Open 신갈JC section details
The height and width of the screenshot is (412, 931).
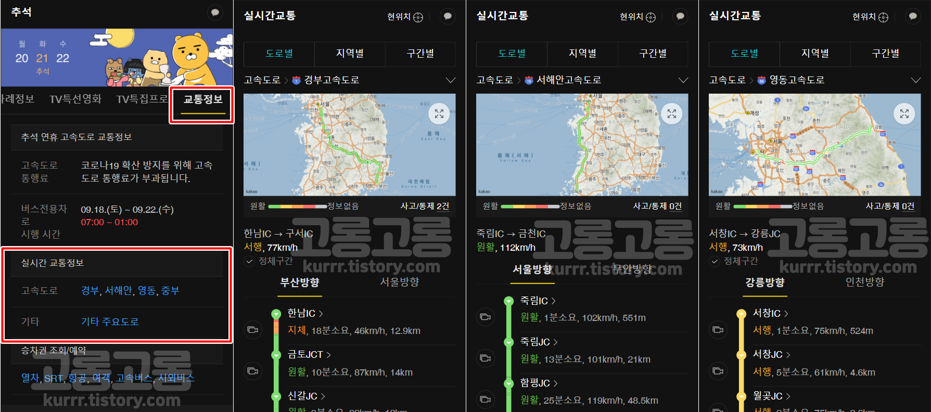307,396
